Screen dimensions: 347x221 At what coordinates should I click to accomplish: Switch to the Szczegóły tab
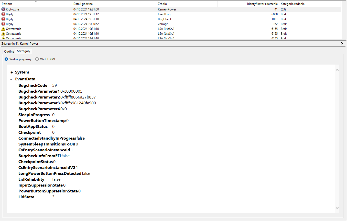tap(24, 51)
